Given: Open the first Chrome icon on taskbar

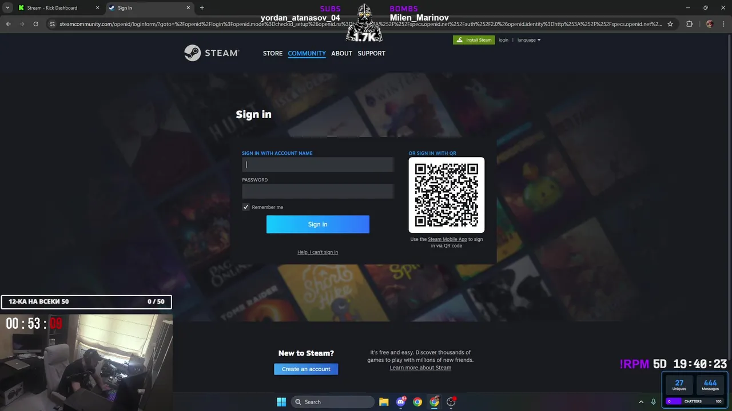Looking at the screenshot, I should [x=417, y=402].
